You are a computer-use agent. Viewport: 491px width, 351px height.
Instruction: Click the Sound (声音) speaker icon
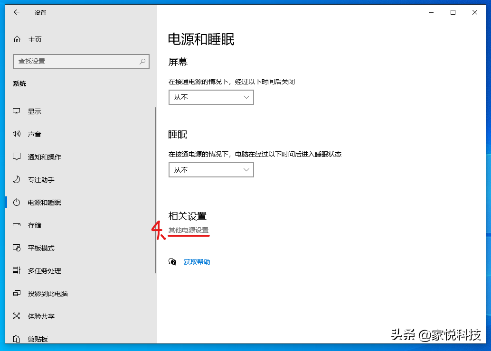click(x=17, y=134)
